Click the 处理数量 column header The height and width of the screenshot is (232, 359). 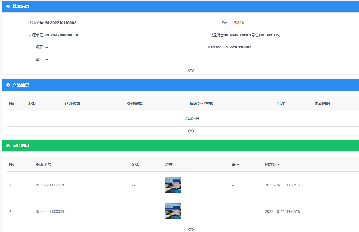[135, 104]
